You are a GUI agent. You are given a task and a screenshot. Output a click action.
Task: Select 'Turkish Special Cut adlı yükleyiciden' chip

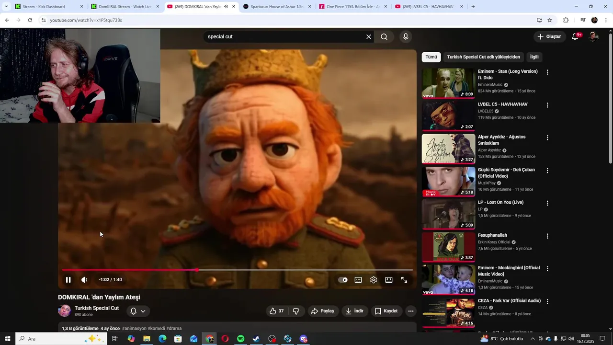pos(483,57)
